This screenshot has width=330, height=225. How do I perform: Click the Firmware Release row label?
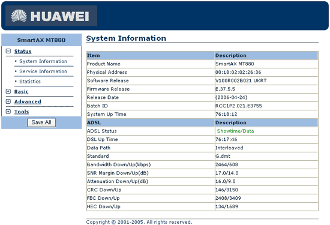108,89
